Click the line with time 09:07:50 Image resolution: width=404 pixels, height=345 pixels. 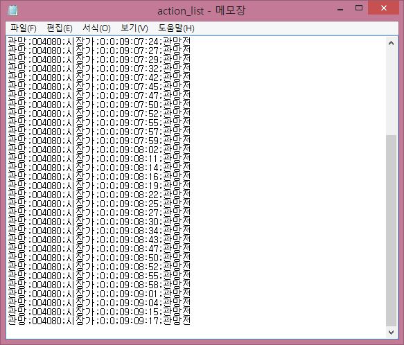pos(99,105)
